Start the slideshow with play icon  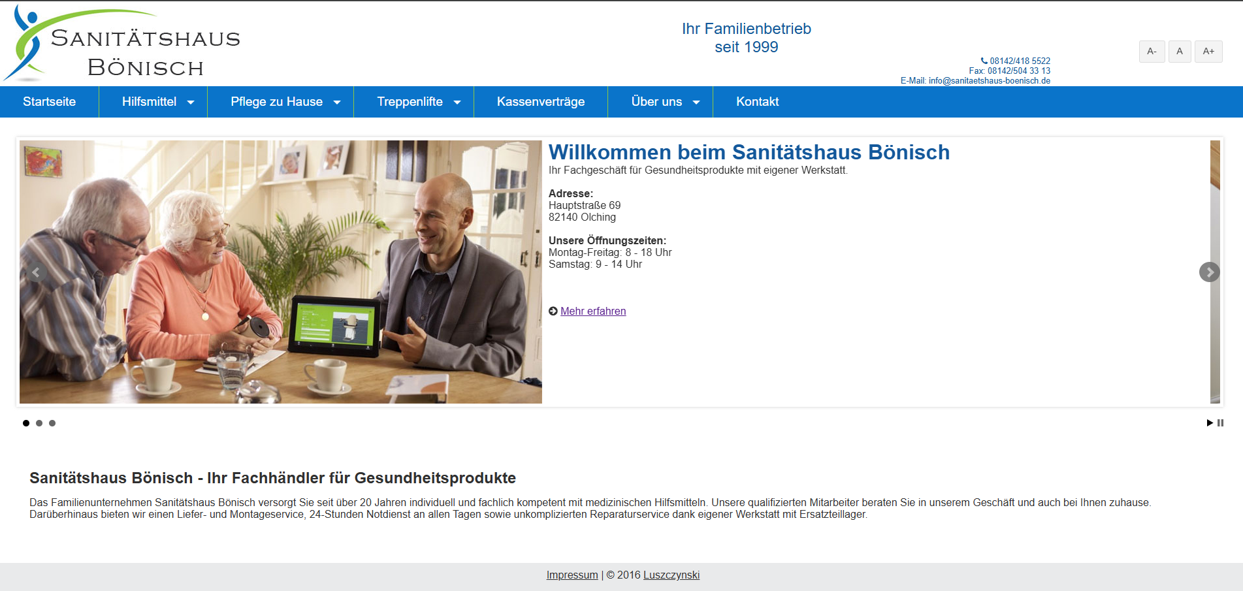point(1210,423)
